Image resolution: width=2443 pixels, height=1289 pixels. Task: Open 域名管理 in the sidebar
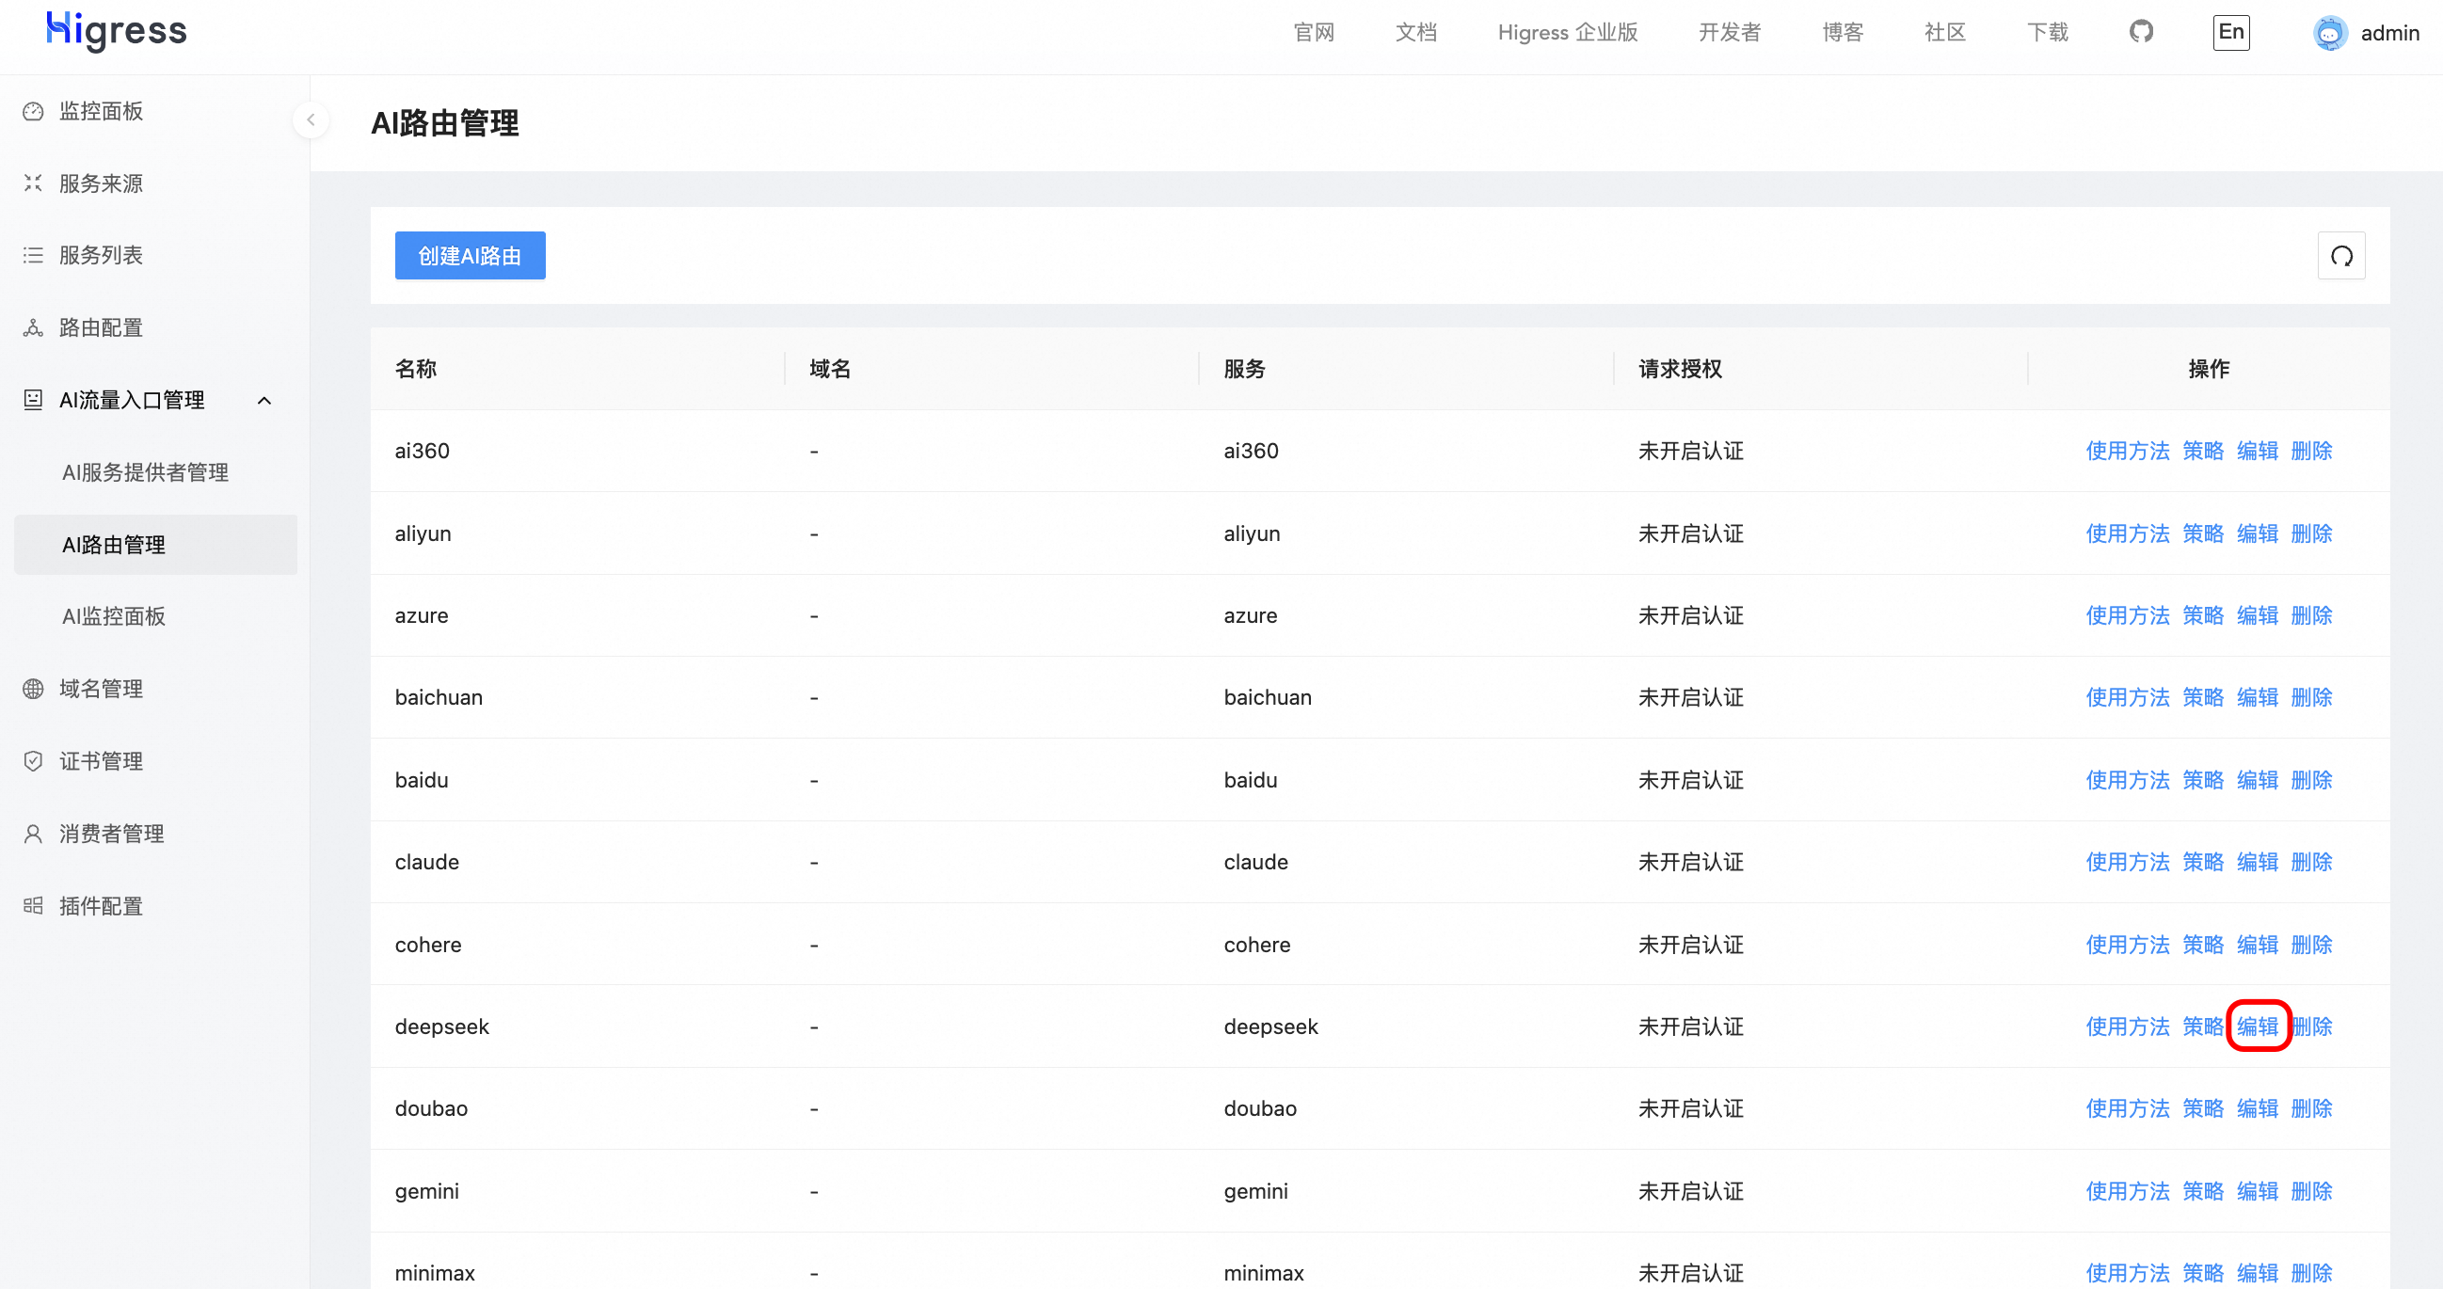coord(101,689)
